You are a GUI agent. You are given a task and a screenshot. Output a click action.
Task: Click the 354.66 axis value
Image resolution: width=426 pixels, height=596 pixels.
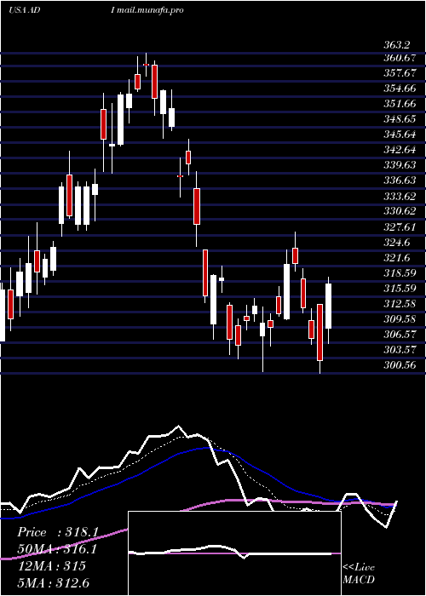coord(400,89)
